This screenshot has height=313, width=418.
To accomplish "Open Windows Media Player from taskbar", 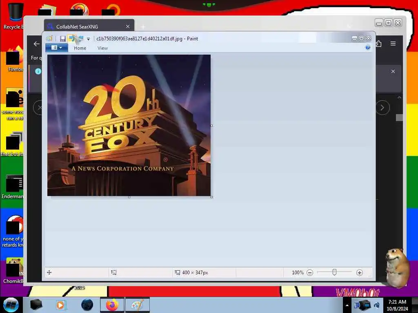I will (x=61, y=305).
